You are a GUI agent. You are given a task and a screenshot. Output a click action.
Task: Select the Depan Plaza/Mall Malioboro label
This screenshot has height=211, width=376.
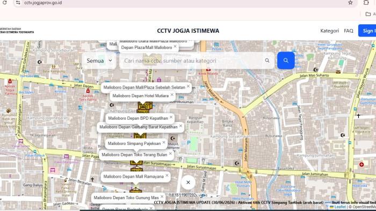[147, 47]
